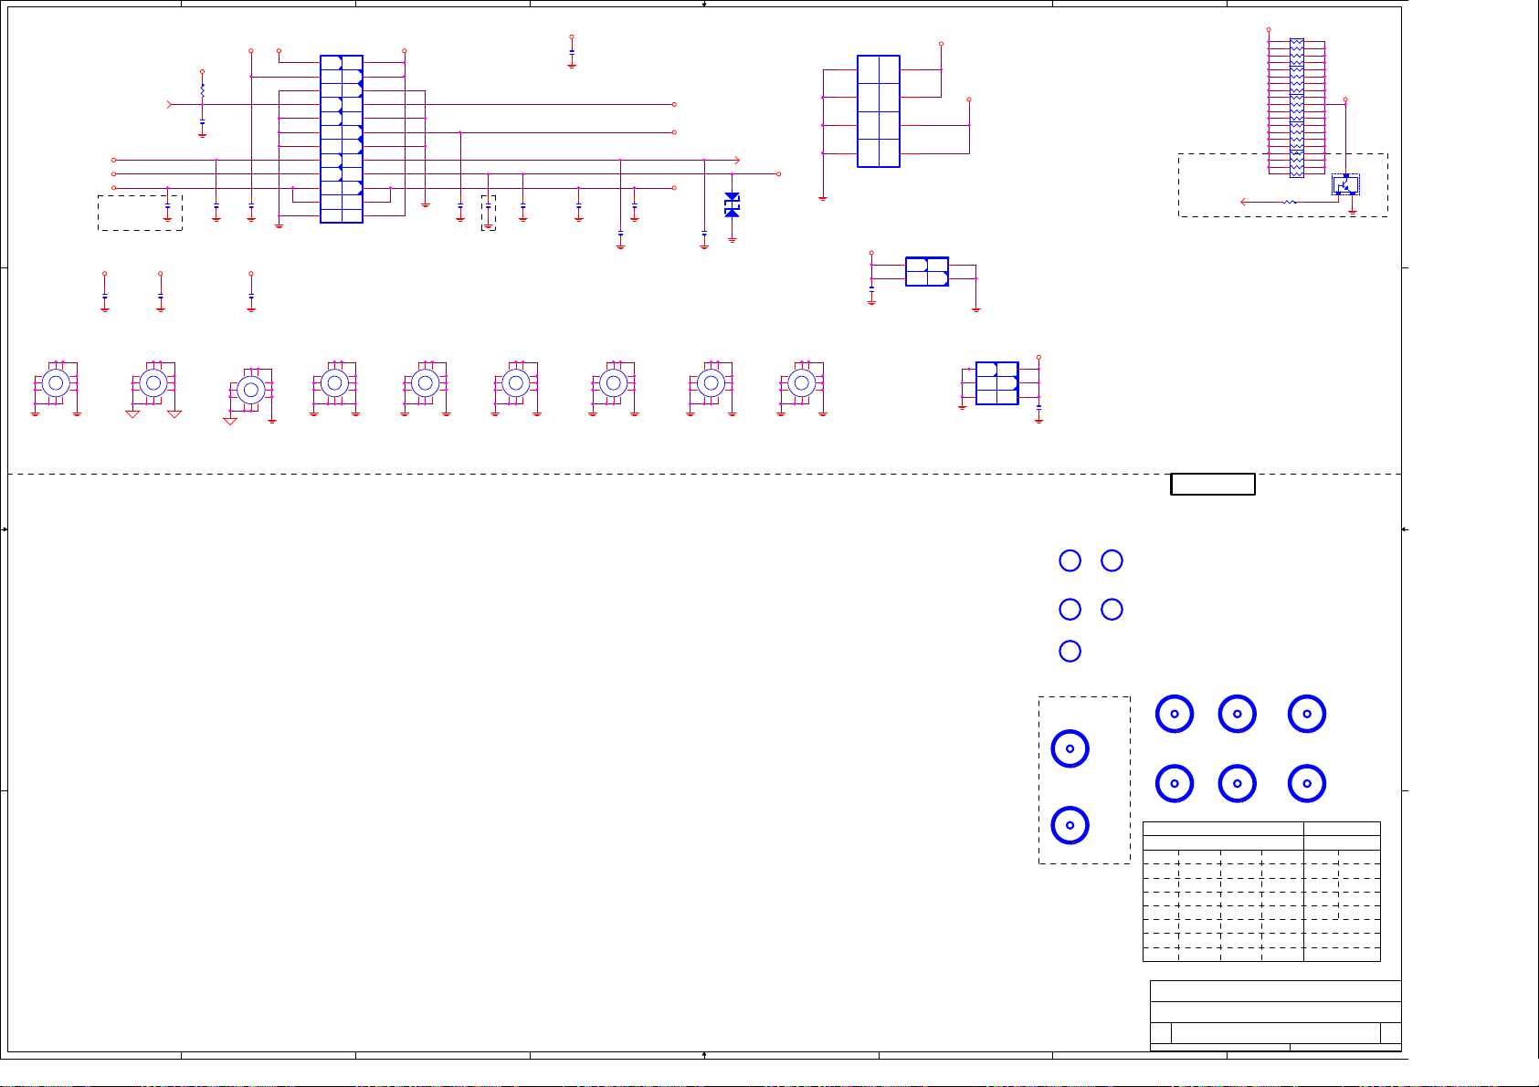
Task: Select the lowered coaxial connector with one triangle ground
Action: [x=251, y=391]
